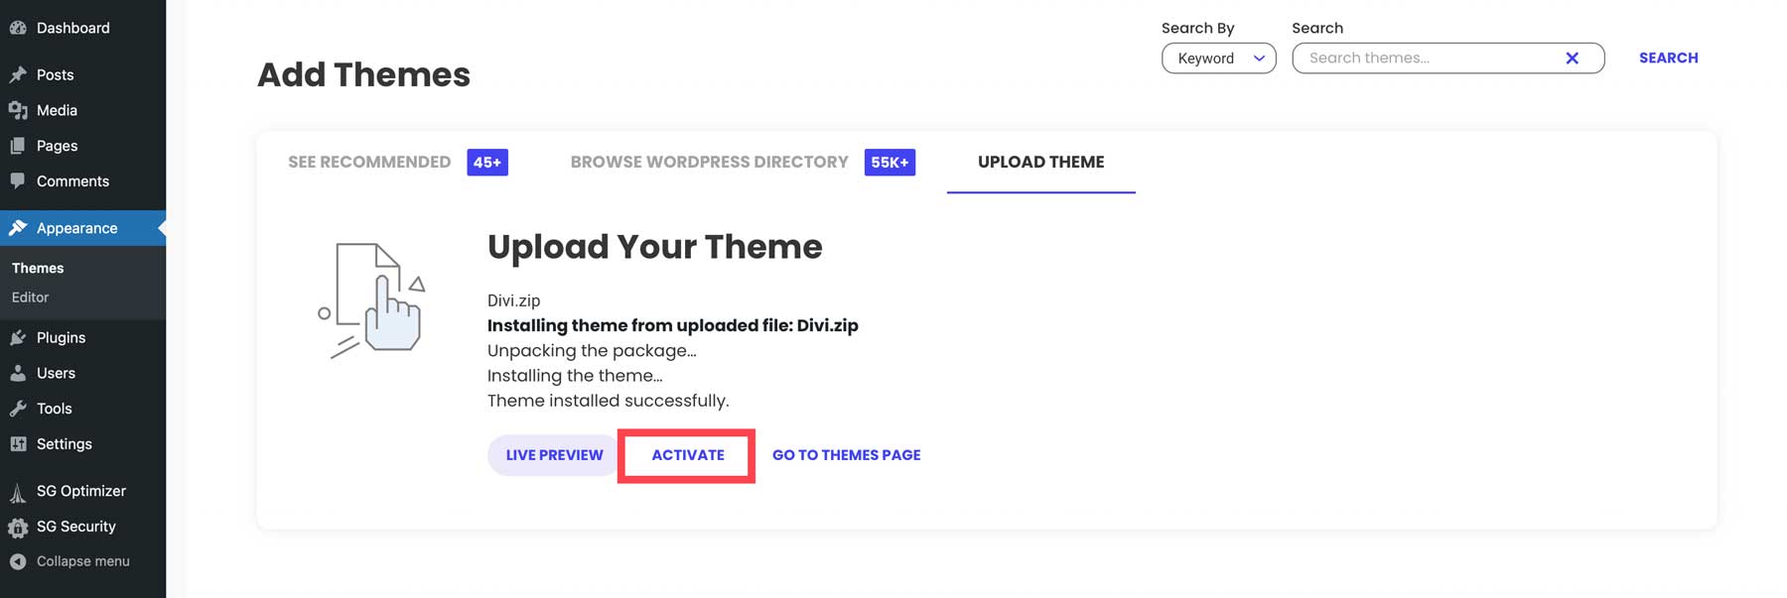Click 'Theme installed successfully.' text
The width and height of the screenshot is (1787, 598).
(608, 401)
